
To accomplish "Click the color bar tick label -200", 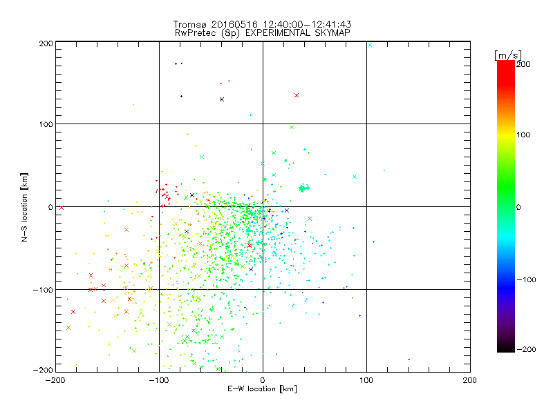I will (526, 349).
